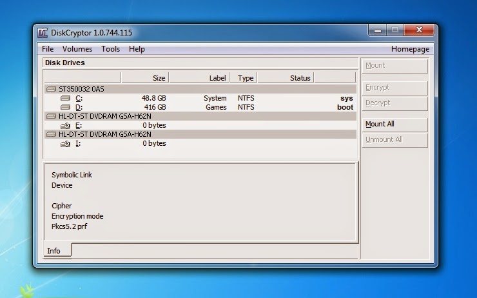Click the System label cell
This screenshot has height=298, width=477.
[x=215, y=98]
